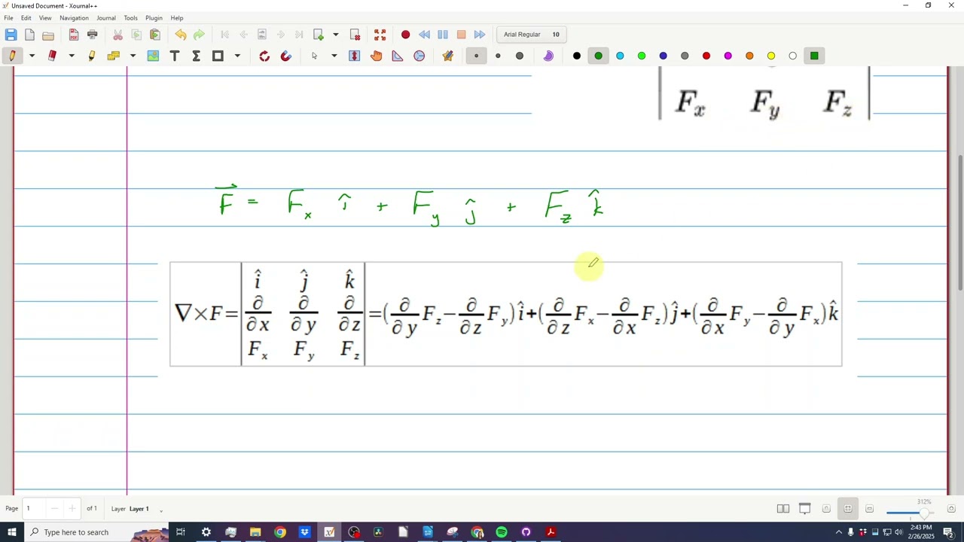Select the Pen tool
Image resolution: width=964 pixels, height=542 pixels.
pos(12,56)
